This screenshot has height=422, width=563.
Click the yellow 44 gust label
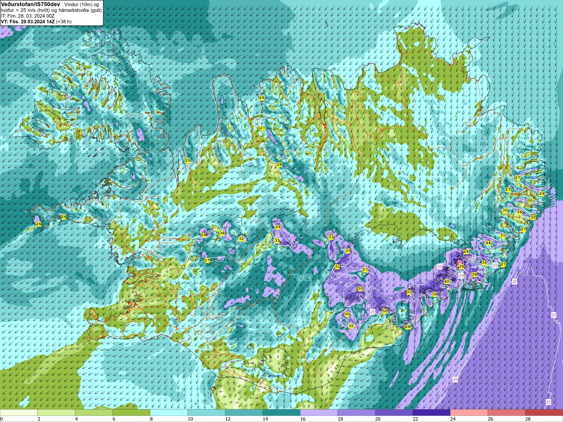click(x=488, y=243)
